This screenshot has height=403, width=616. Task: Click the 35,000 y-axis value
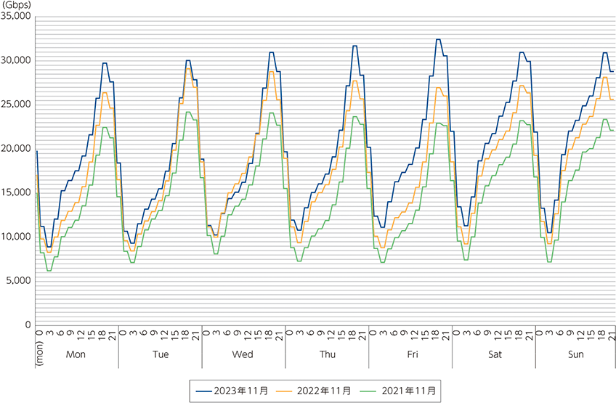[16, 15]
